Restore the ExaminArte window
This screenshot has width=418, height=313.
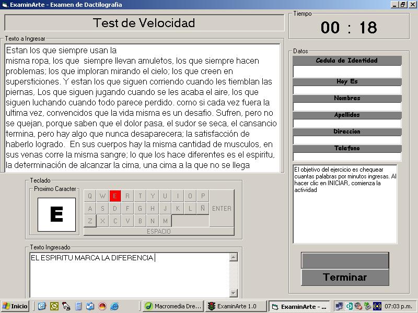403,5
